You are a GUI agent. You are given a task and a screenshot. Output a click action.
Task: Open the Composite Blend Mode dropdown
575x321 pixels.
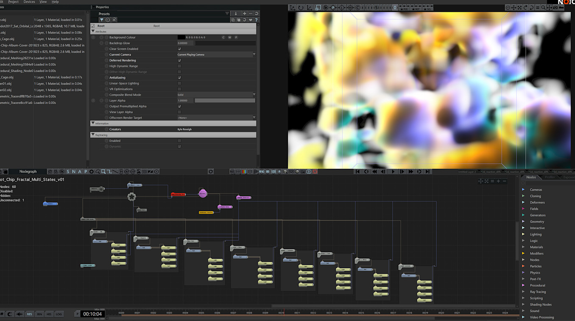216,95
